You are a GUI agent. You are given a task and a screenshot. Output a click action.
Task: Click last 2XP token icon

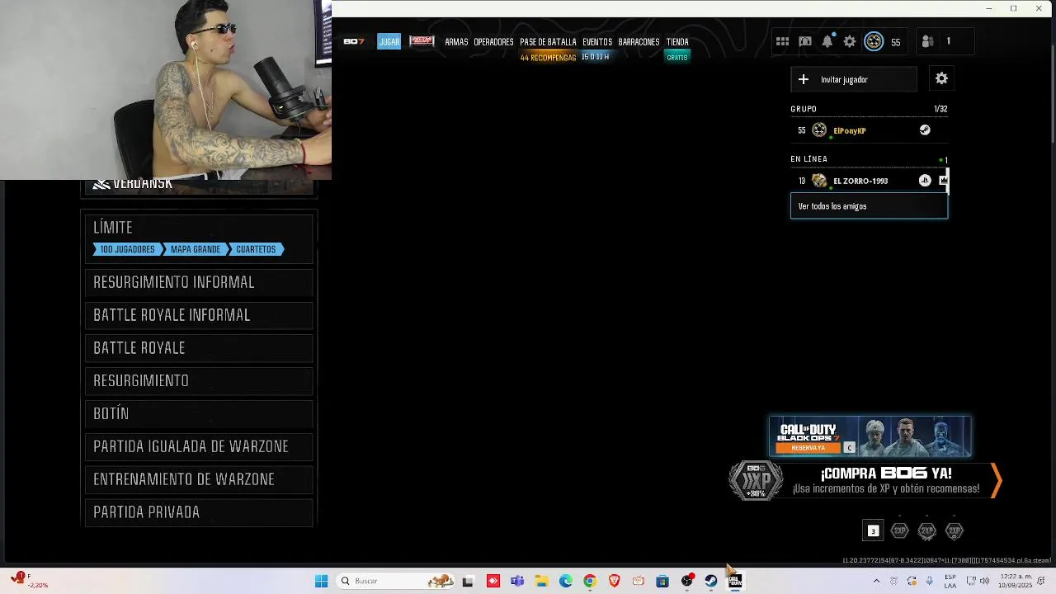coord(954,530)
